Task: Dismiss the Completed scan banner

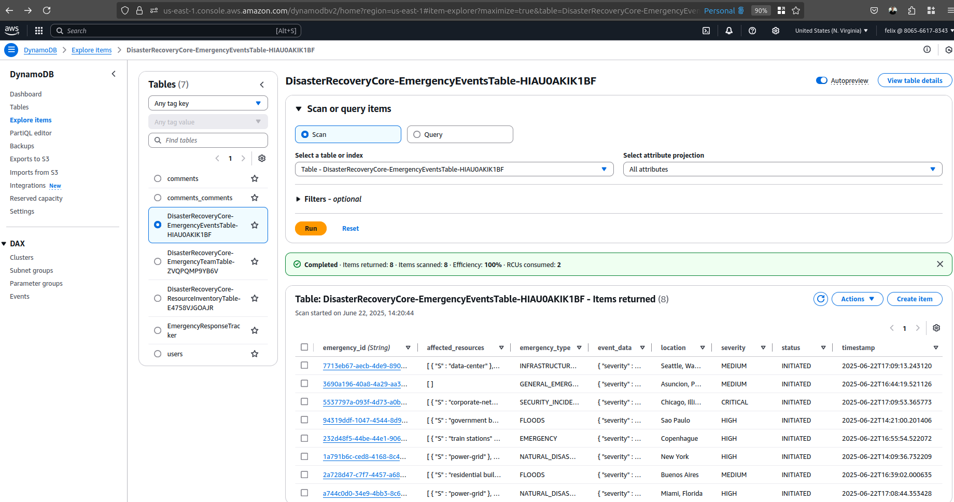Action: [940, 264]
